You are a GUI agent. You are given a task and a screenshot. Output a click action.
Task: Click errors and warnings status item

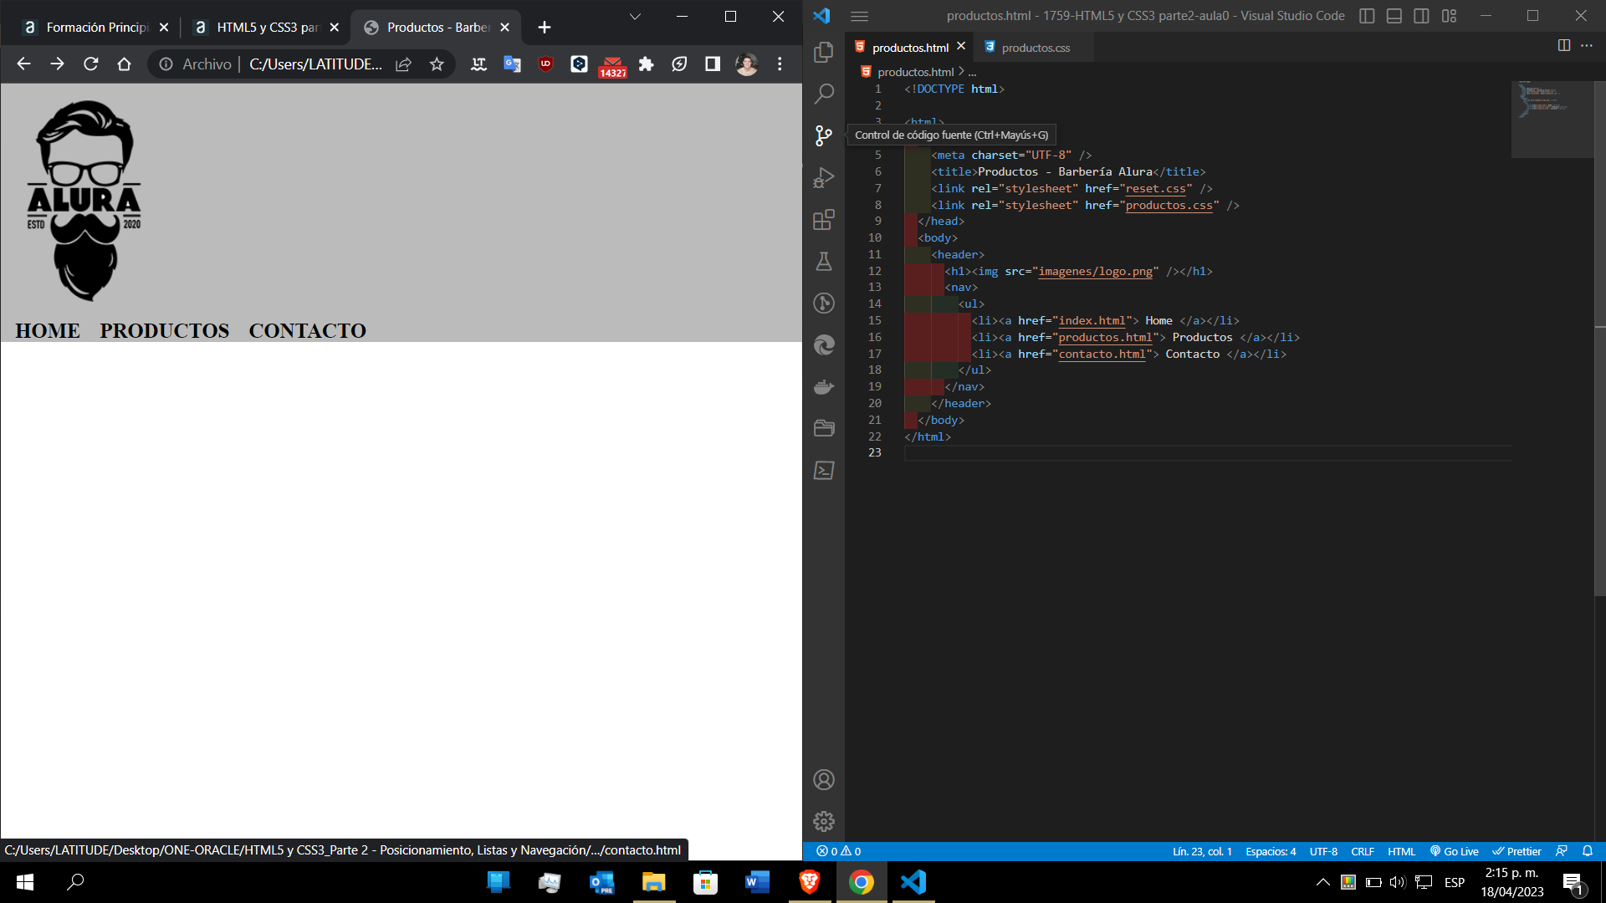click(838, 851)
